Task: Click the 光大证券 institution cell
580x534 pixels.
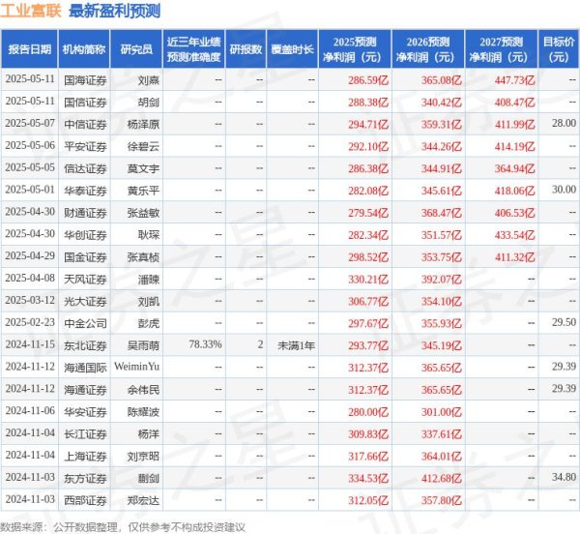Action: point(85,301)
